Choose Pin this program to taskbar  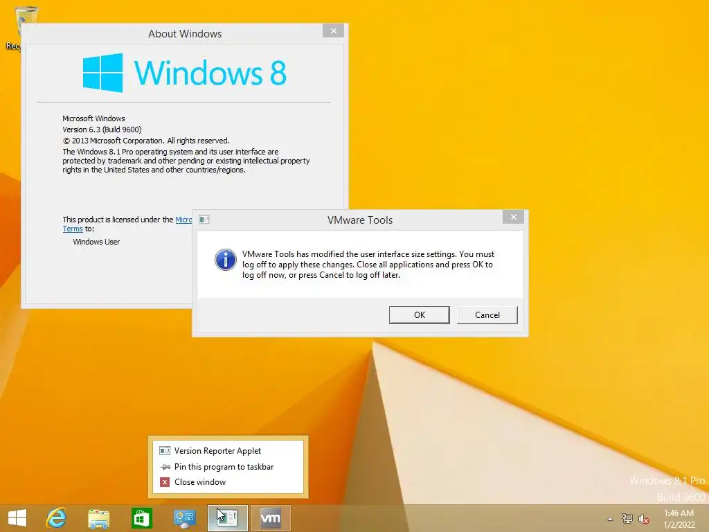point(228,466)
